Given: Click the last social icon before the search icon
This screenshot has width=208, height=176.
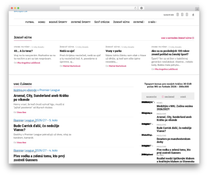Looking at the screenshot, I should (187, 15).
